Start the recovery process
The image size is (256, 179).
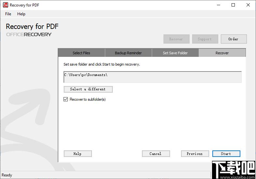(x=226, y=154)
